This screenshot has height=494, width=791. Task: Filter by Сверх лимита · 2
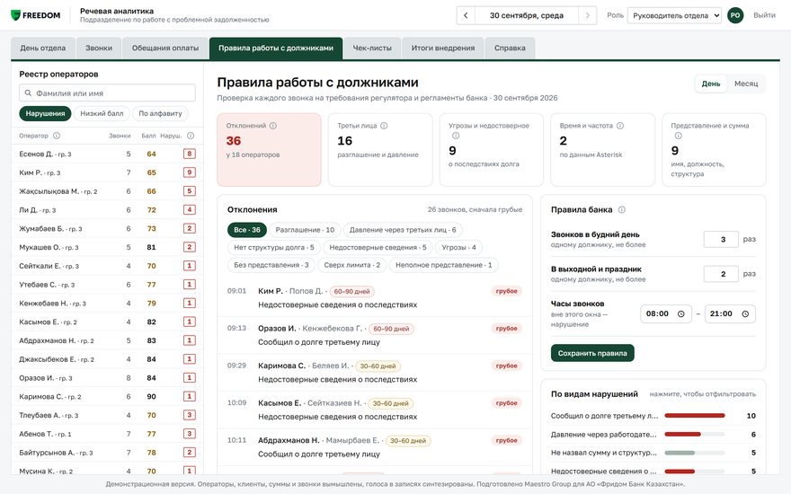click(x=351, y=265)
